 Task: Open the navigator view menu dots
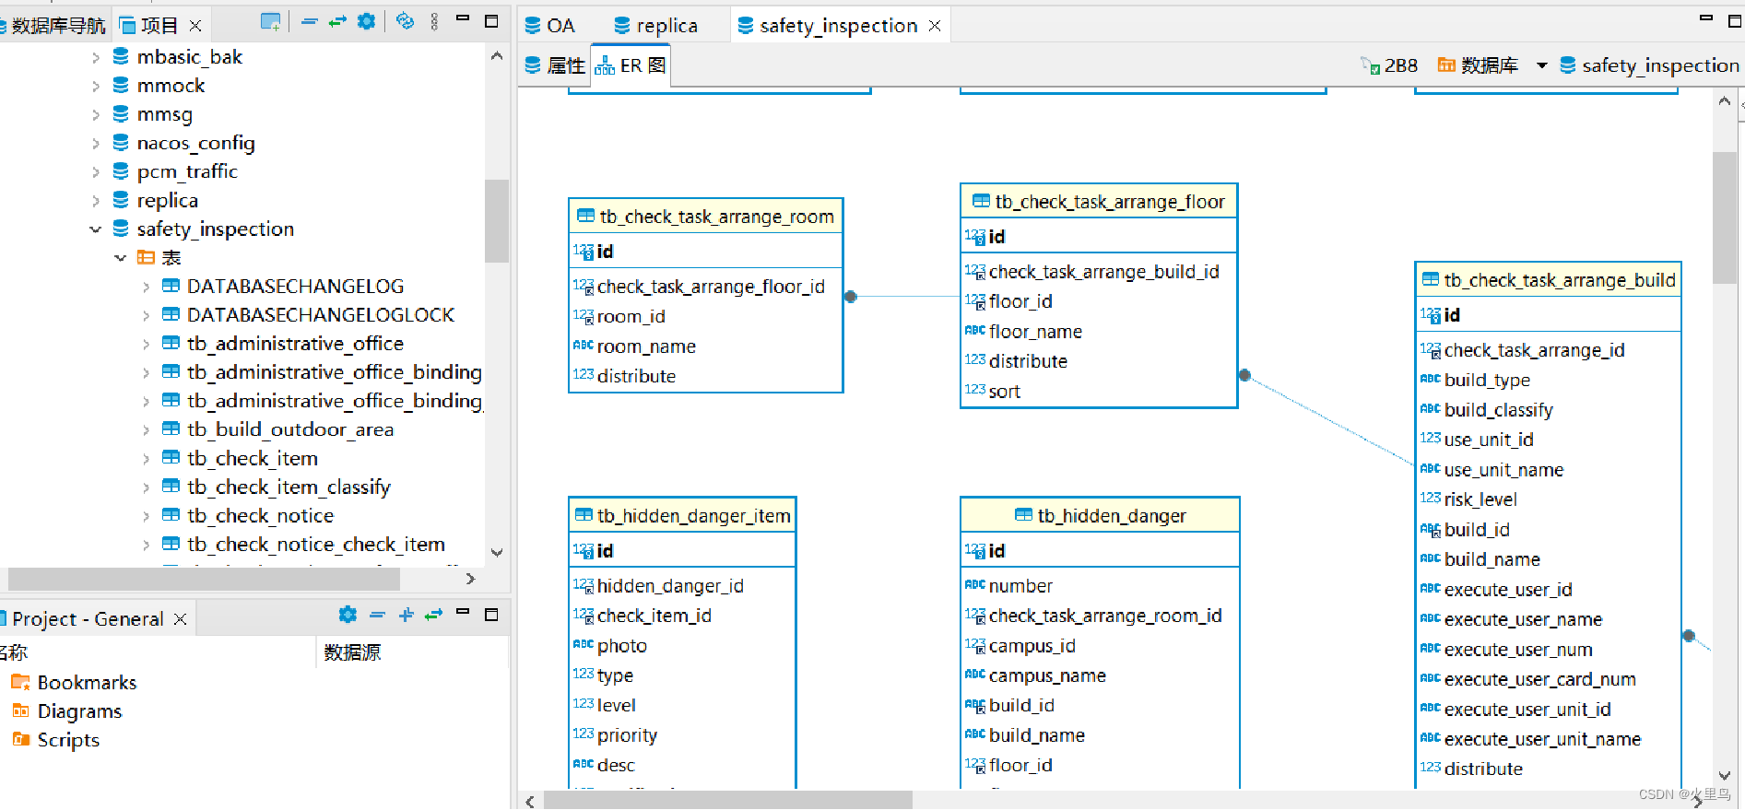(434, 22)
